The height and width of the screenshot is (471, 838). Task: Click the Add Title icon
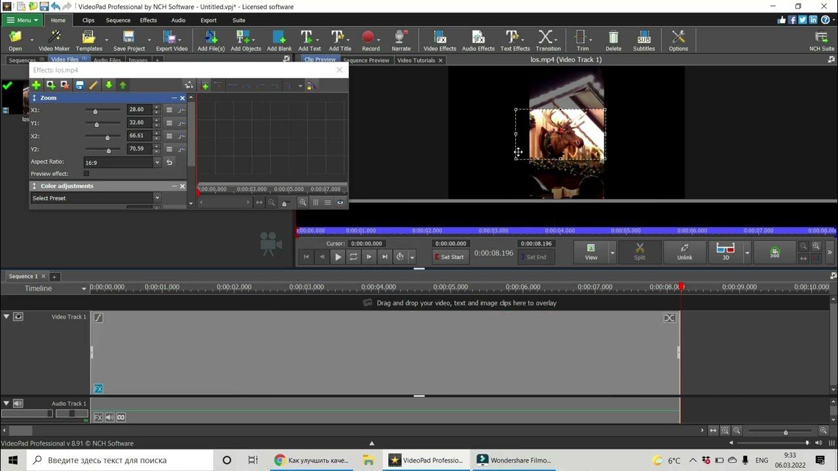(x=340, y=41)
